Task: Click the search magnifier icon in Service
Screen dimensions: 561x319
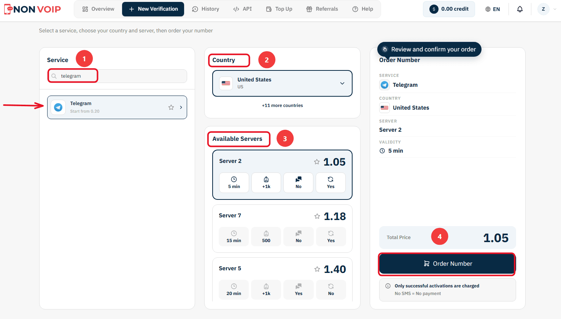Action: tap(54, 76)
